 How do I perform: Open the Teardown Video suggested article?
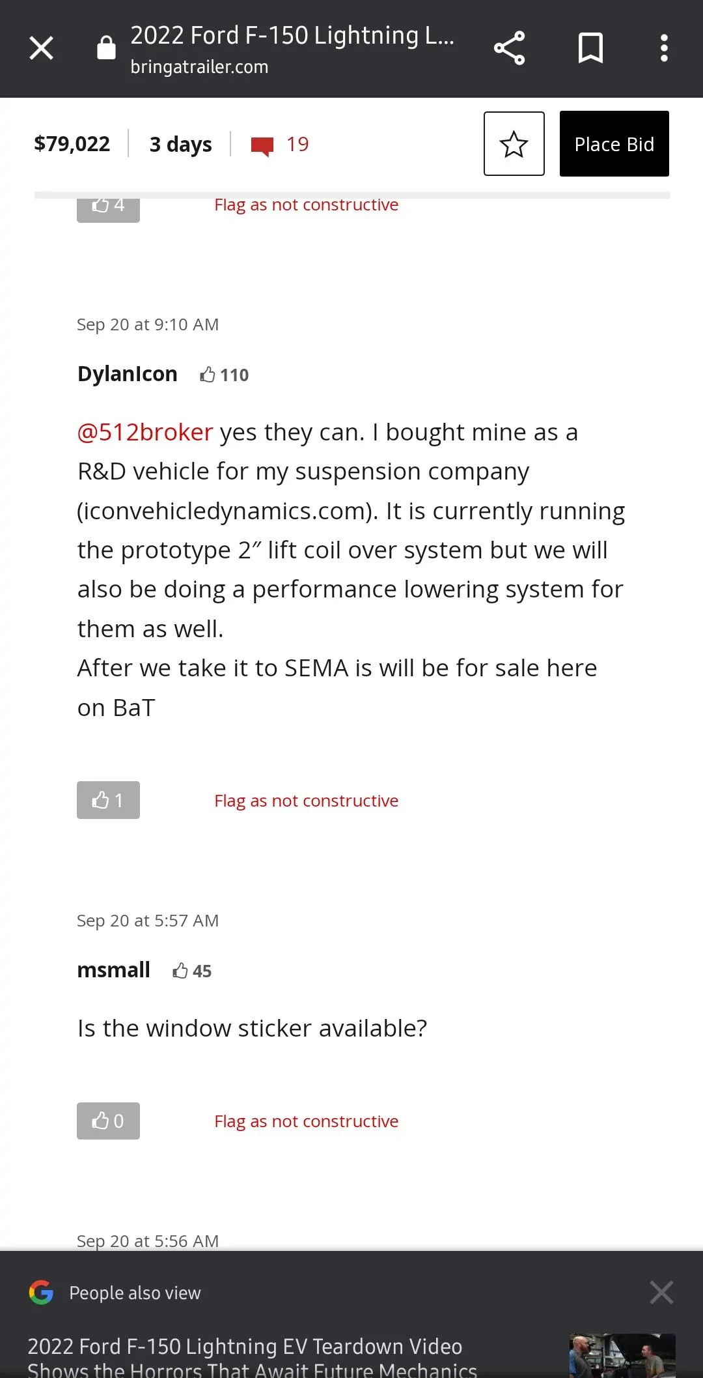pyautogui.click(x=252, y=1356)
